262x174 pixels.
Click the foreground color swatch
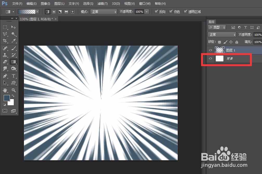[7, 98]
